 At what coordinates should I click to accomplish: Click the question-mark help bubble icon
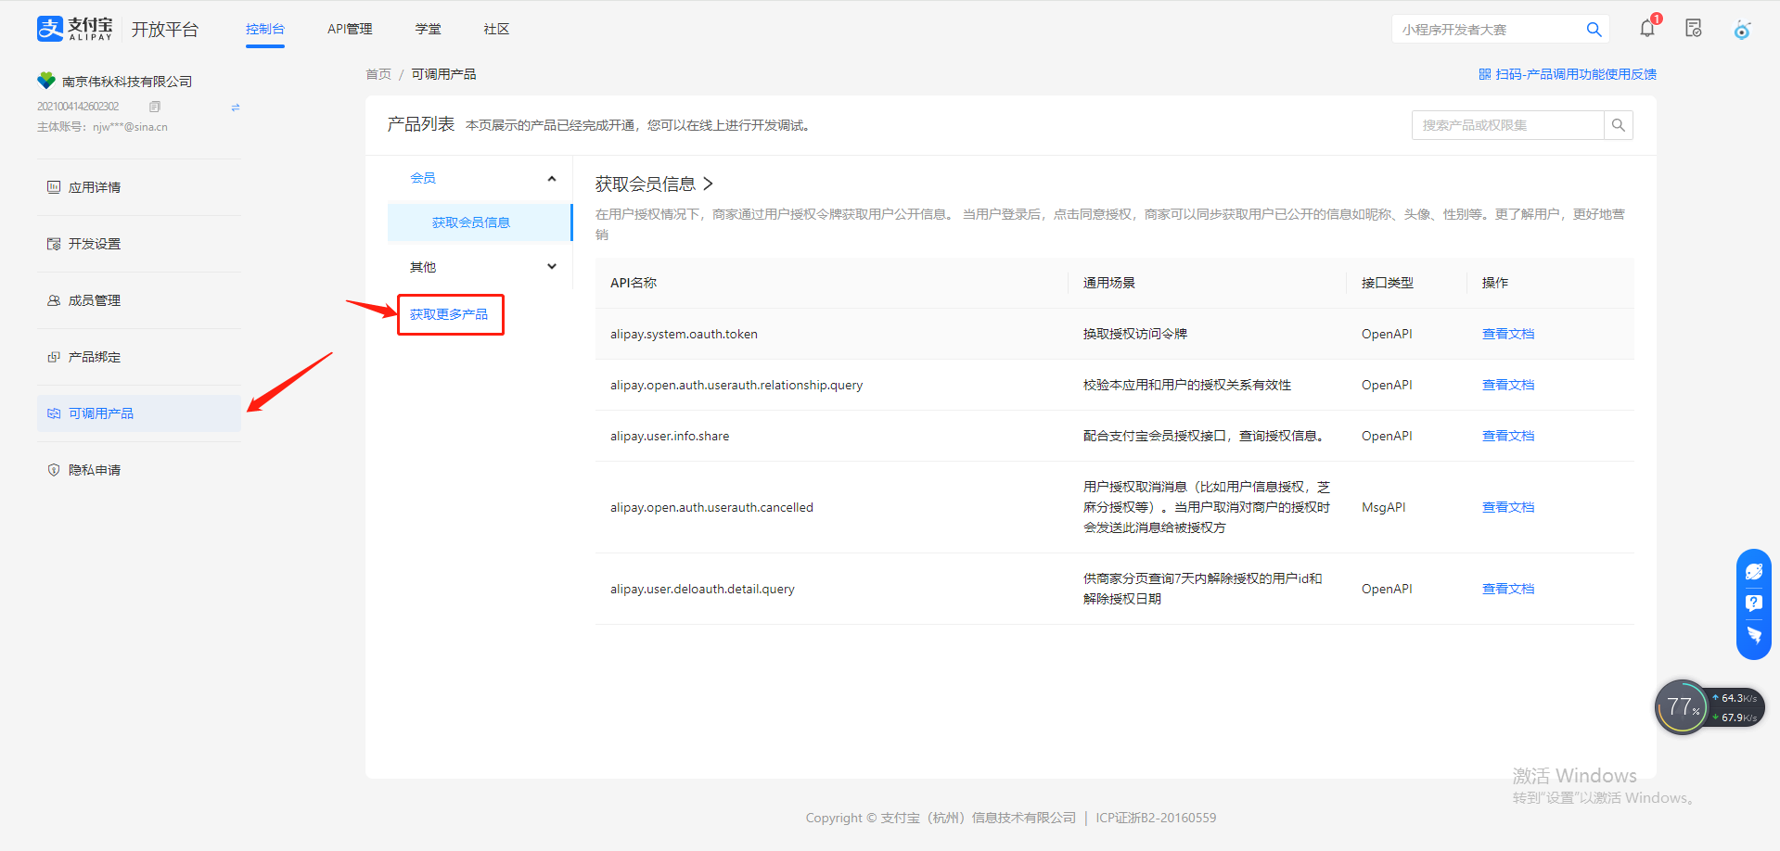[1753, 603]
